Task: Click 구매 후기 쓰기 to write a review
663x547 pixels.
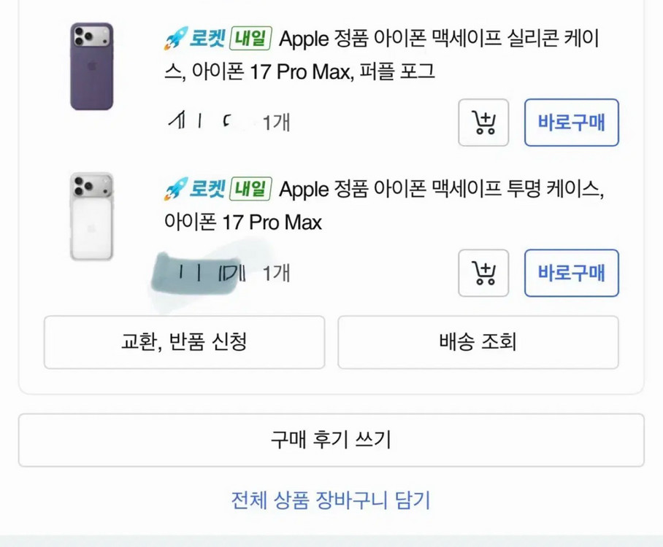Action: click(331, 439)
